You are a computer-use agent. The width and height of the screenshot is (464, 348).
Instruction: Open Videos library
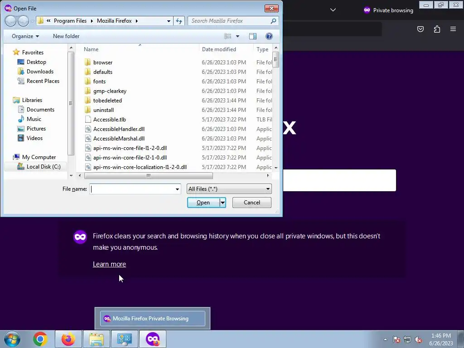[34, 138]
